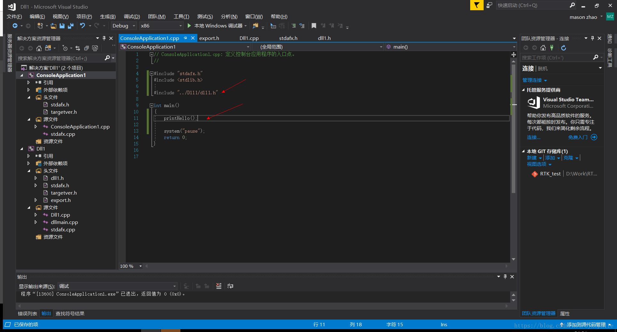617x332 pixels.
Task: Click the Navigate Backward toolbar arrow
Action: click(15, 26)
